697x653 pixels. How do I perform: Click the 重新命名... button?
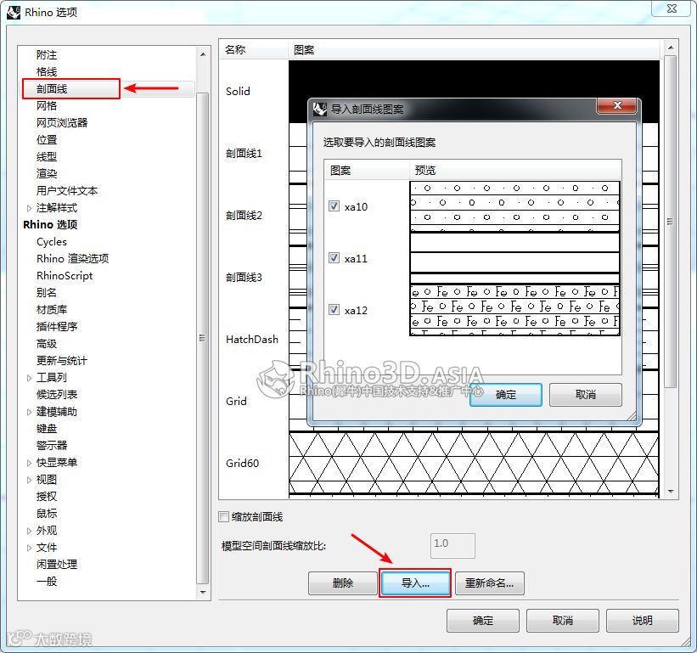pyautogui.click(x=489, y=583)
